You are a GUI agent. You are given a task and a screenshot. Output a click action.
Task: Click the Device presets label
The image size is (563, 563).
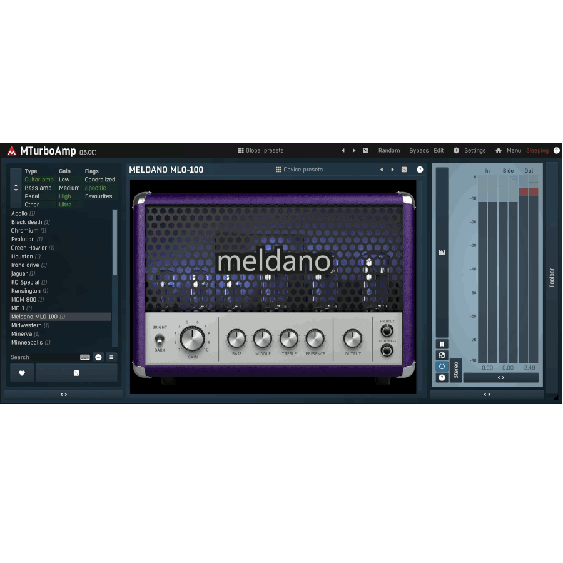(303, 170)
